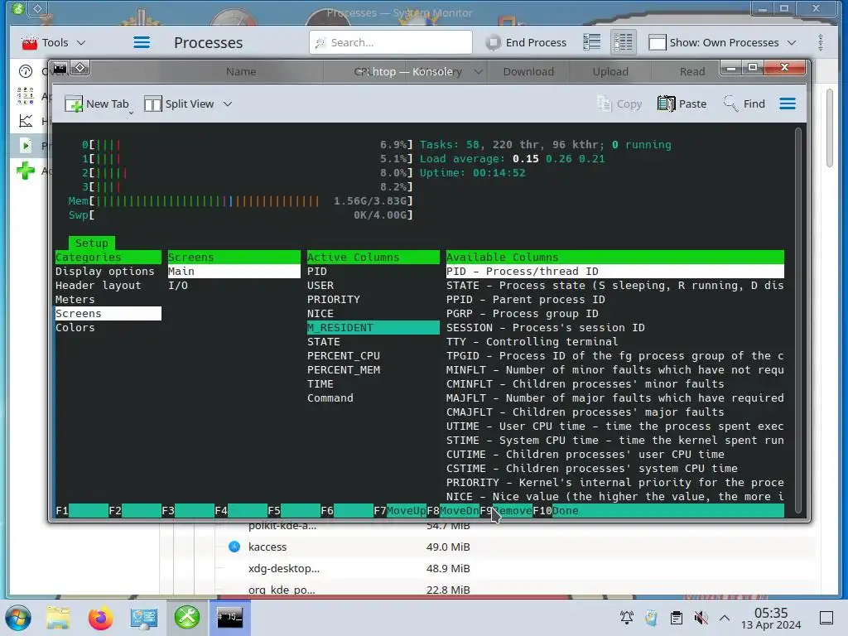848x636 pixels.
Task: Switch to the list view icon in System Monitor
Action: pyautogui.click(x=592, y=42)
